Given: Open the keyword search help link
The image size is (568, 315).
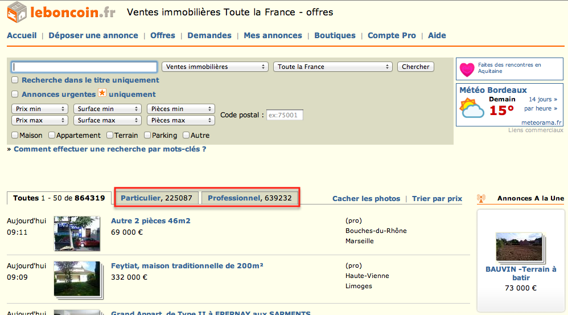Looking at the screenshot, I should click(110, 149).
